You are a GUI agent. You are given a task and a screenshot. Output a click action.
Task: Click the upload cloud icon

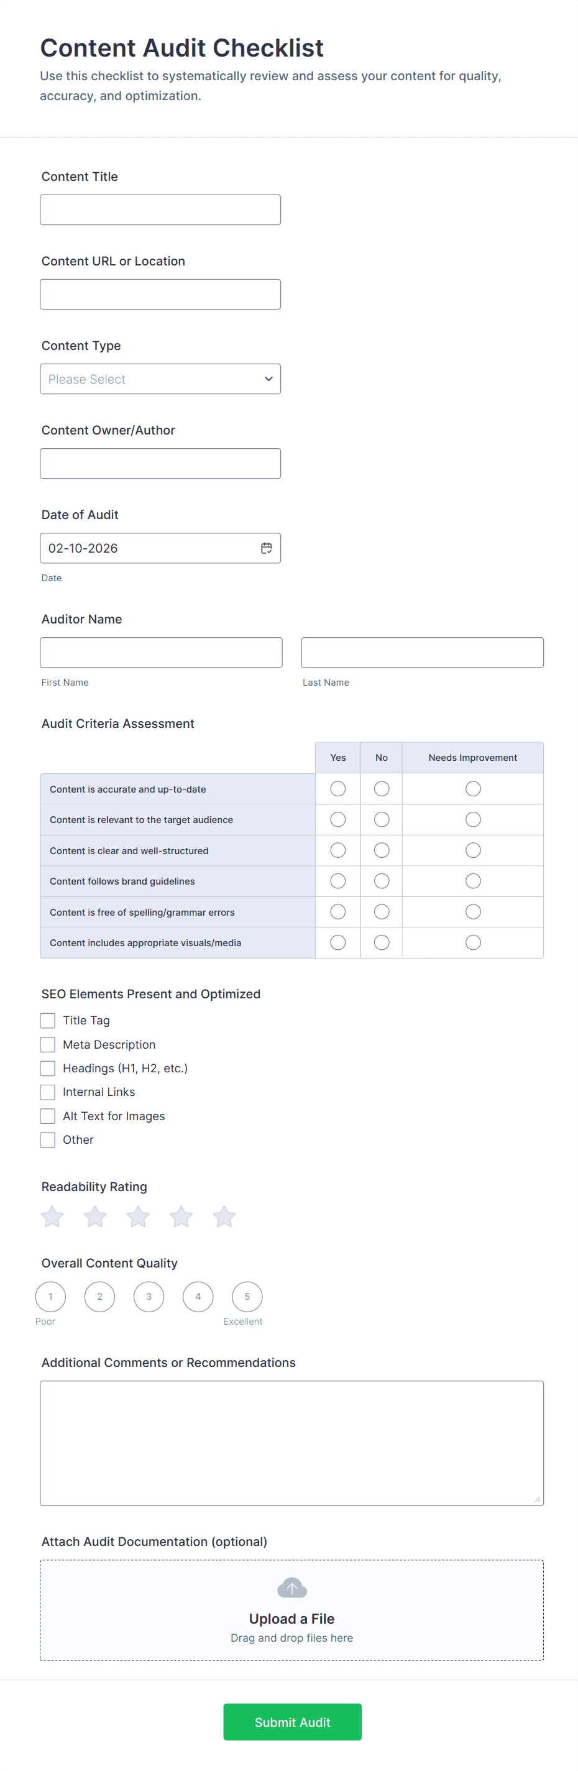[x=291, y=1588]
